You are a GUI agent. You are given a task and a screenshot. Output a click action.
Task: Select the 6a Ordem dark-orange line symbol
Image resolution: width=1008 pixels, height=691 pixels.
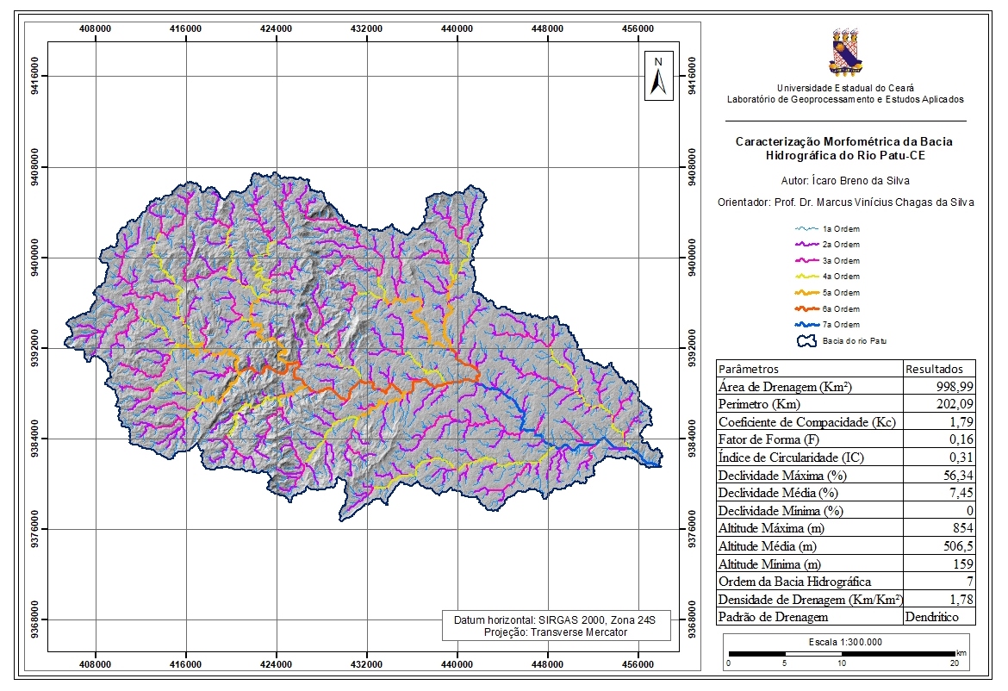(806, 308)
